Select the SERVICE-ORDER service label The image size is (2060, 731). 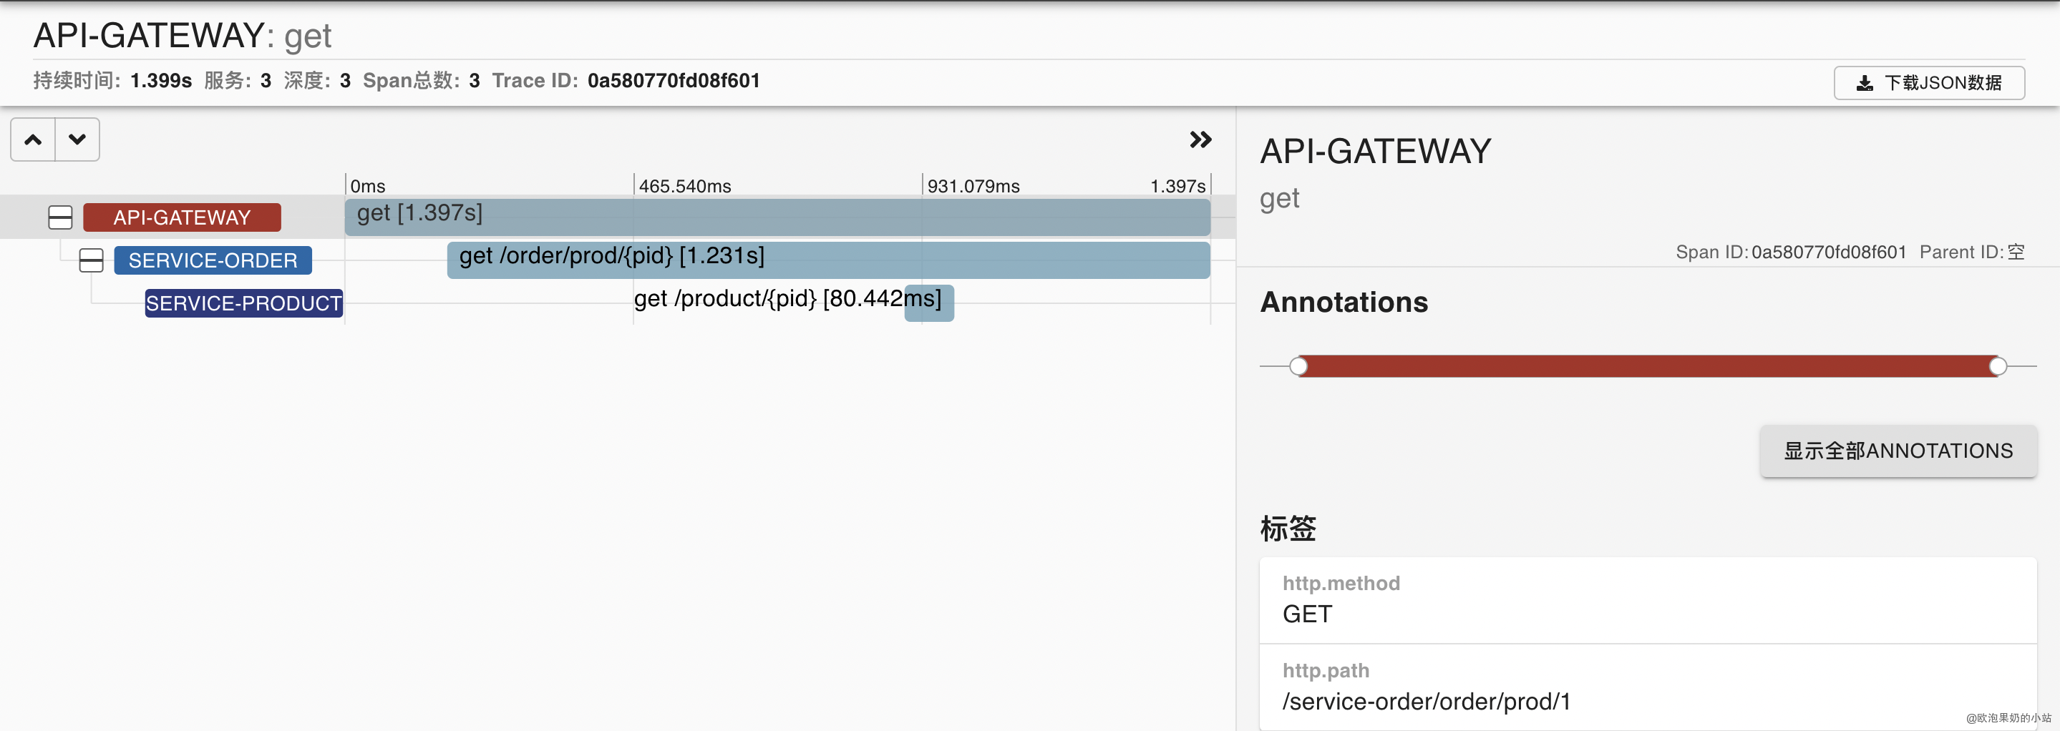(x=213, y=260)
